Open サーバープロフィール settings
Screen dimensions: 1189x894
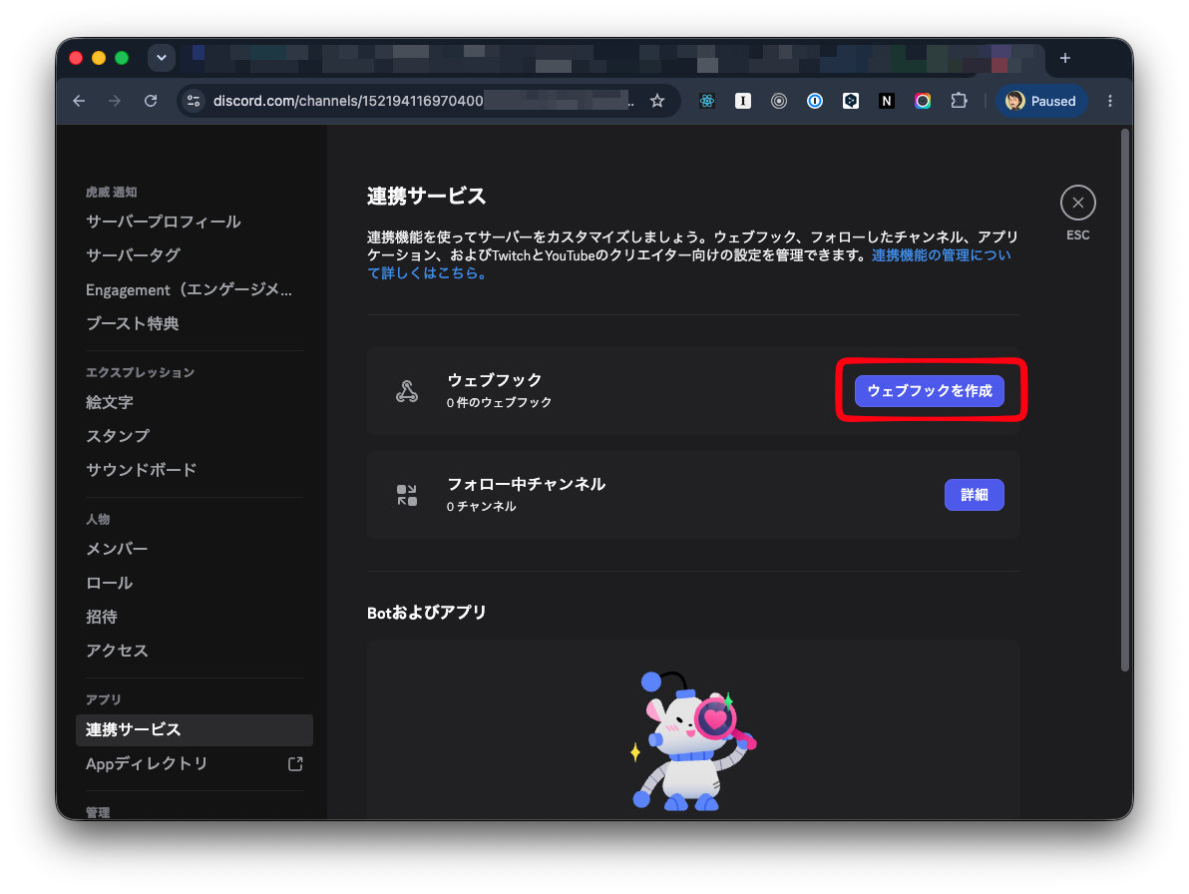163,222
